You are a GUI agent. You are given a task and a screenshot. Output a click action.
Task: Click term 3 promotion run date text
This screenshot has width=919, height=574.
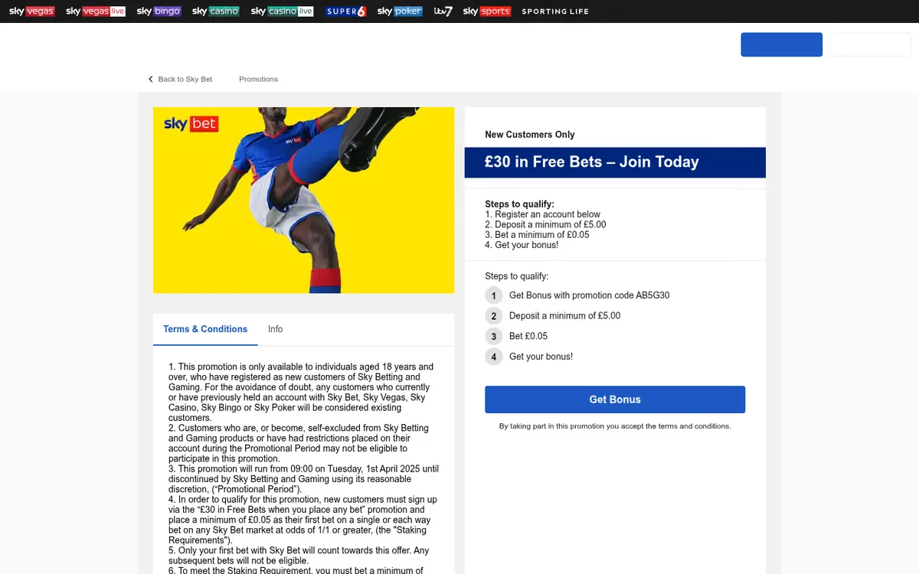coord(303,479)
